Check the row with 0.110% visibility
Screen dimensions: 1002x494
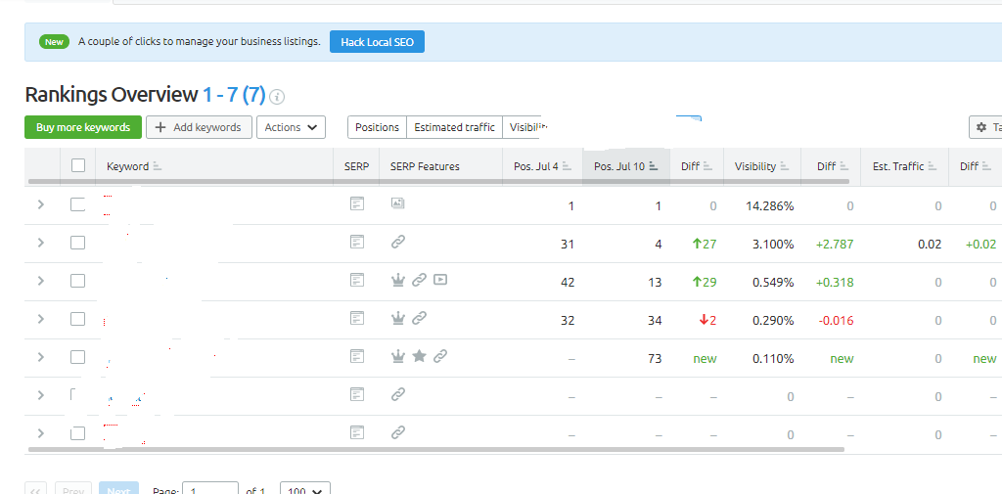[x=78, y=357]
